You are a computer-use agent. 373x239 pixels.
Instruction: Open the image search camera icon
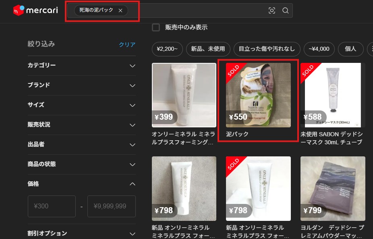click(272, 11)
